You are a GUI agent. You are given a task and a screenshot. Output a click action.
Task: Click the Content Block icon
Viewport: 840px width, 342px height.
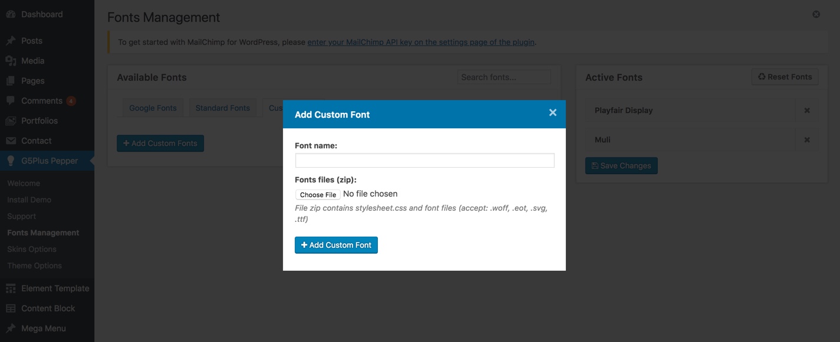(x=11, y=308)
